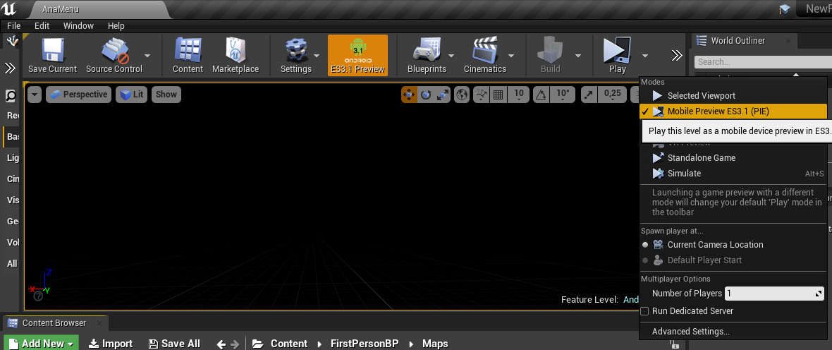Open the Marketplace shopping bag icon
Viewport: 832px width, 350px height.
click(235, 51)
